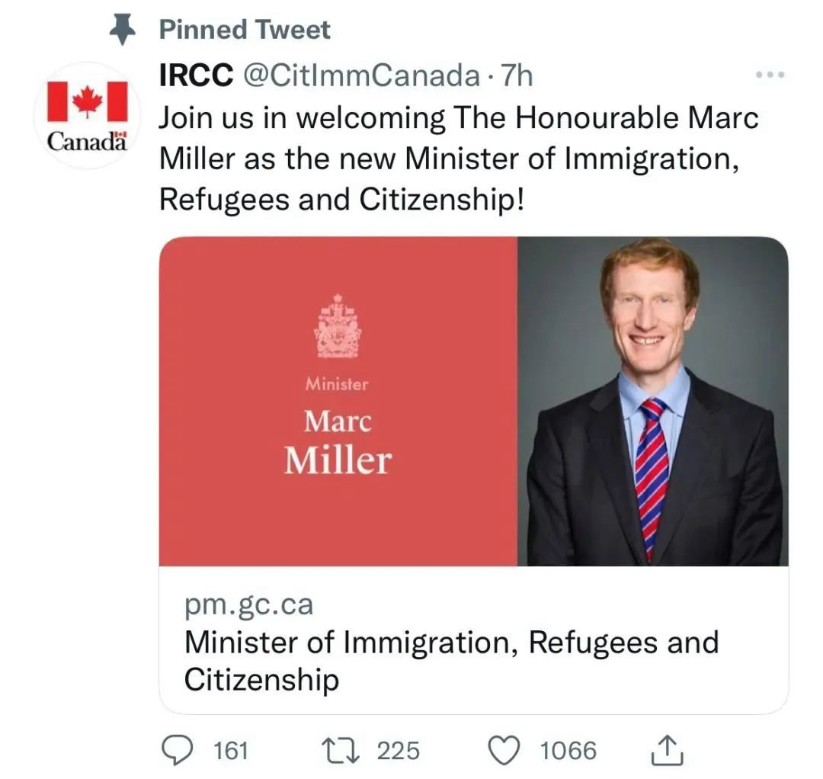The width and height of the screenshot is (823, 779).
Task: Click the Pinned Tweet label
Action: (244, 30)
